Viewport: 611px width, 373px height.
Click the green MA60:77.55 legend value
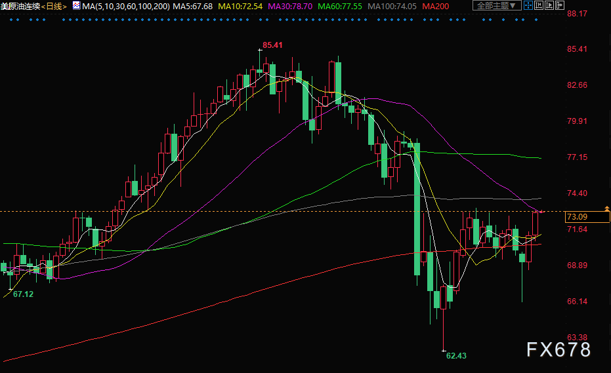click(x=340, y=7)
